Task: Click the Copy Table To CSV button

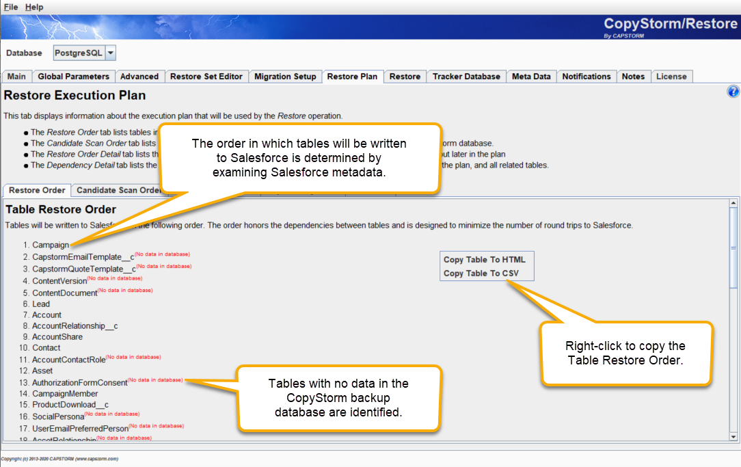Action: pos(487,273)
